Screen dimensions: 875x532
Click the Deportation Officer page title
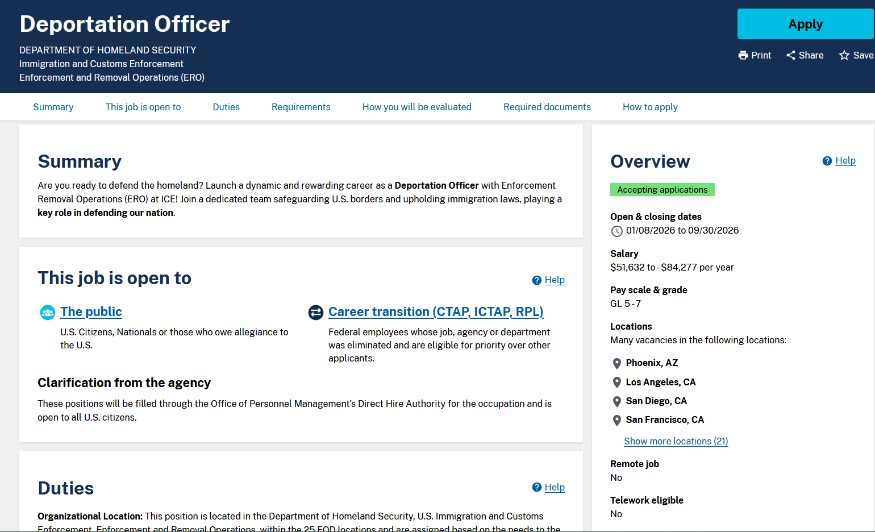click(x=124, y=24)
